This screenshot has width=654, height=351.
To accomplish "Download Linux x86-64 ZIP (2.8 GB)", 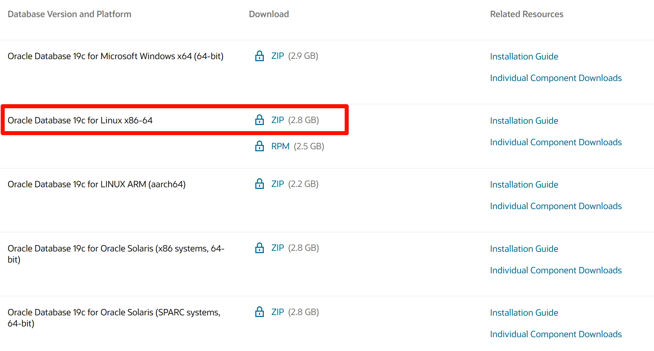I will 278,120.
